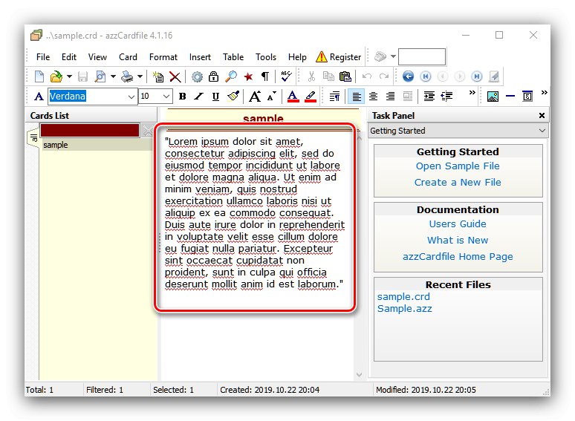The height and width of the screenshot is (421, 575).
Task: Increase paragraph indent
Action: (x=429, y=97)
